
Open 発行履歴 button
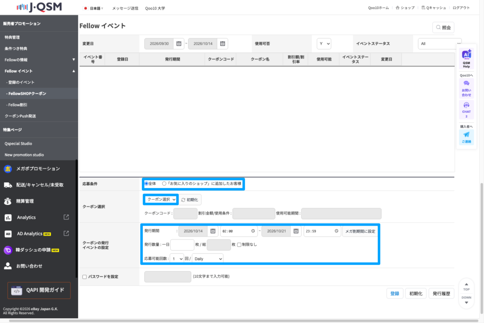pyautogui.click(x=441, y=293)
